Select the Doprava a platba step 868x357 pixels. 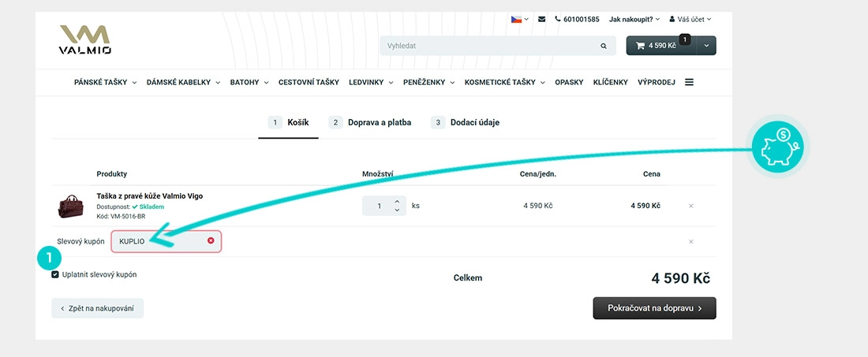370,123
